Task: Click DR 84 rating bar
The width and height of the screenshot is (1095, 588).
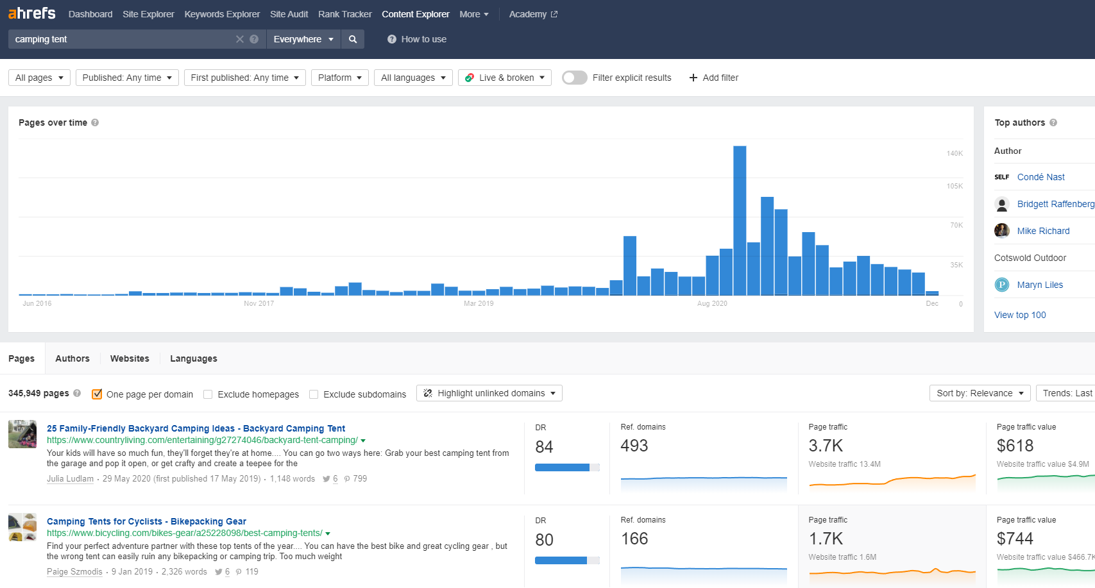Action: [567, 467]
